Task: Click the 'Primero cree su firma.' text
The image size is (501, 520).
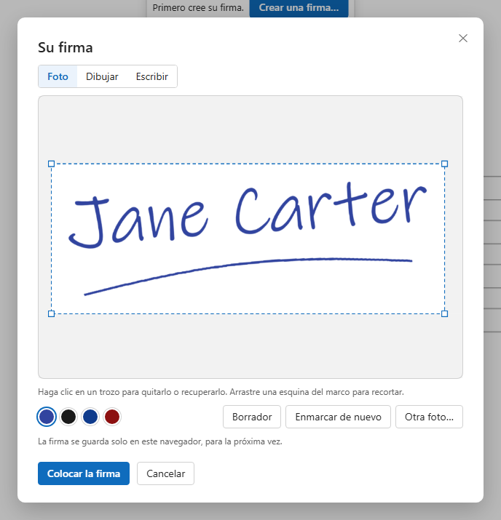Action: pyautogui.click(x=198, y=7)
